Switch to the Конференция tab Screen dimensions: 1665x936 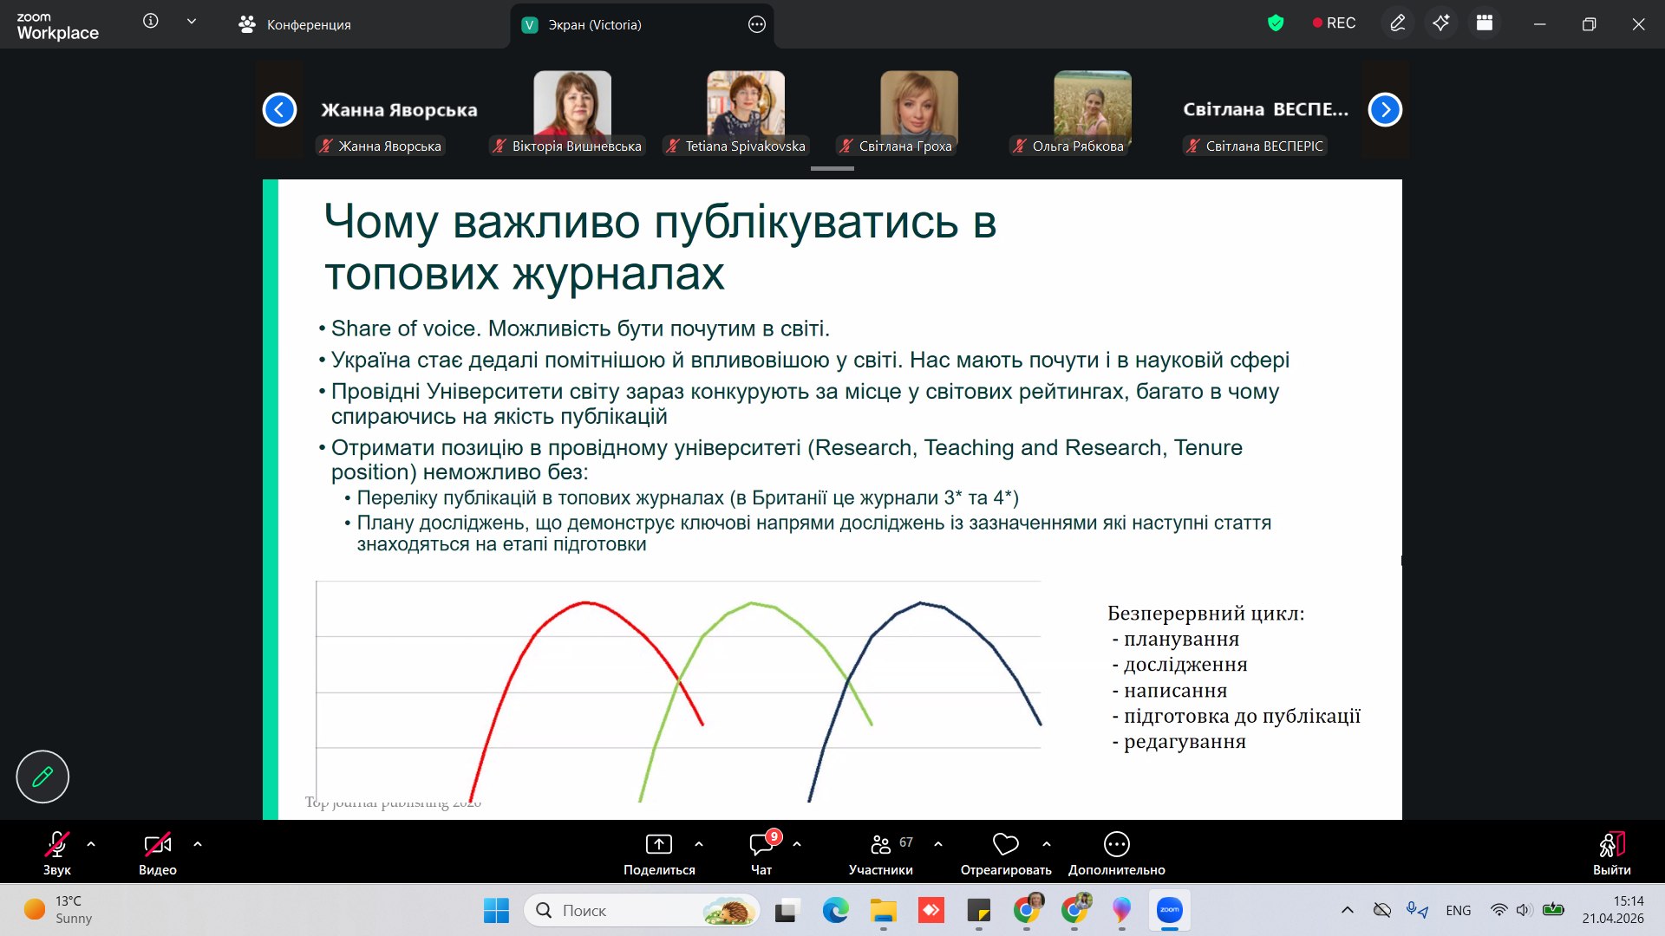click(295, 24)
